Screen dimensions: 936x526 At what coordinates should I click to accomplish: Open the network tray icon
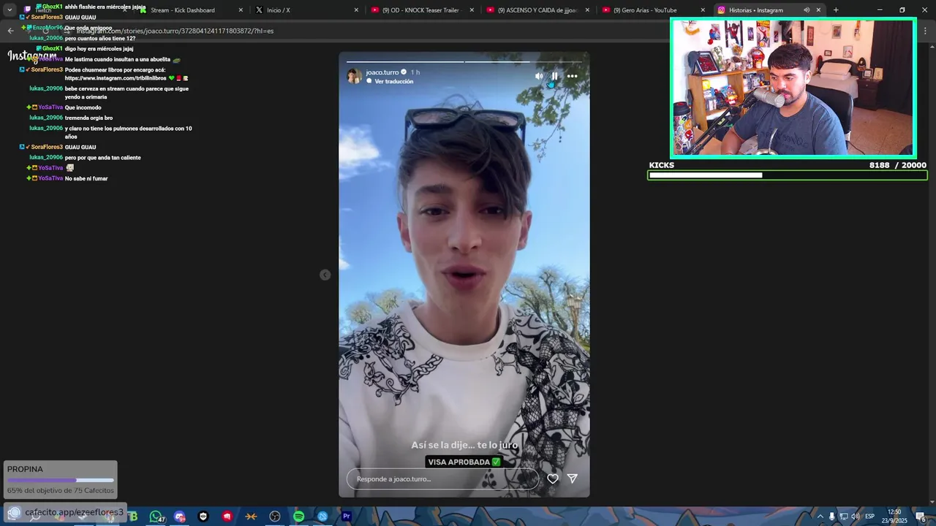843,517
